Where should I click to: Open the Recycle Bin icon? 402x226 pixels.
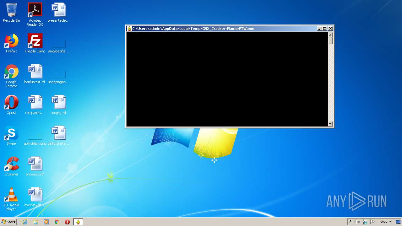[11, 13]
